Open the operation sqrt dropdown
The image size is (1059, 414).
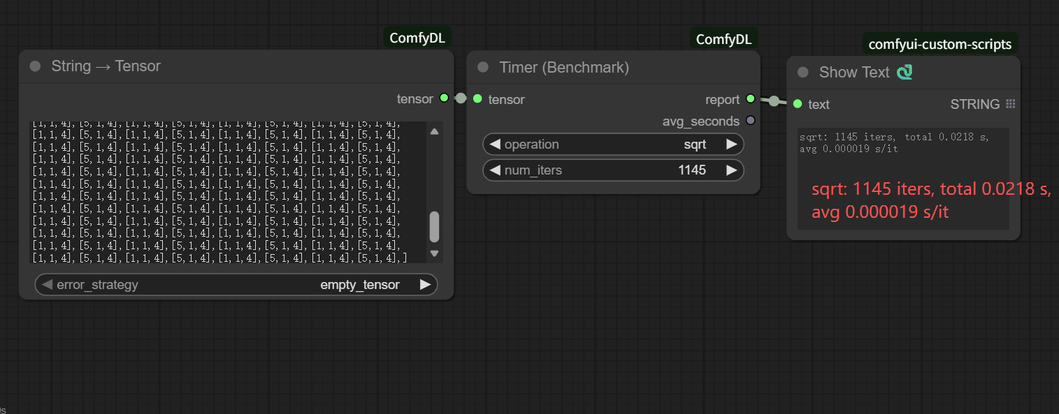613,145
